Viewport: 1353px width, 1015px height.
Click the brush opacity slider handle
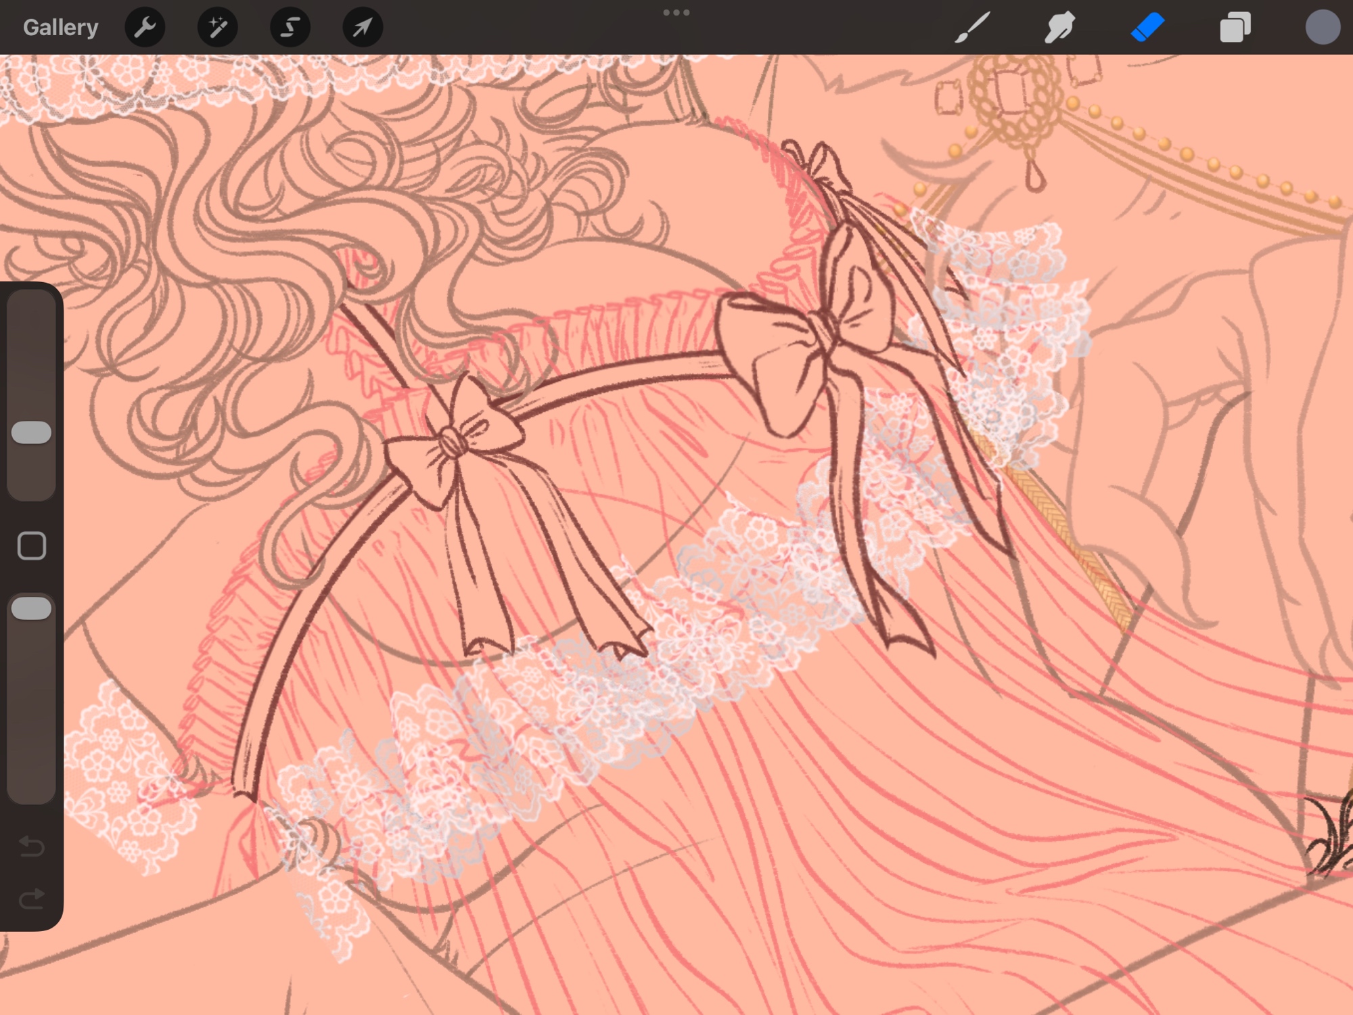pyautogui.click(x=32, y=608)
